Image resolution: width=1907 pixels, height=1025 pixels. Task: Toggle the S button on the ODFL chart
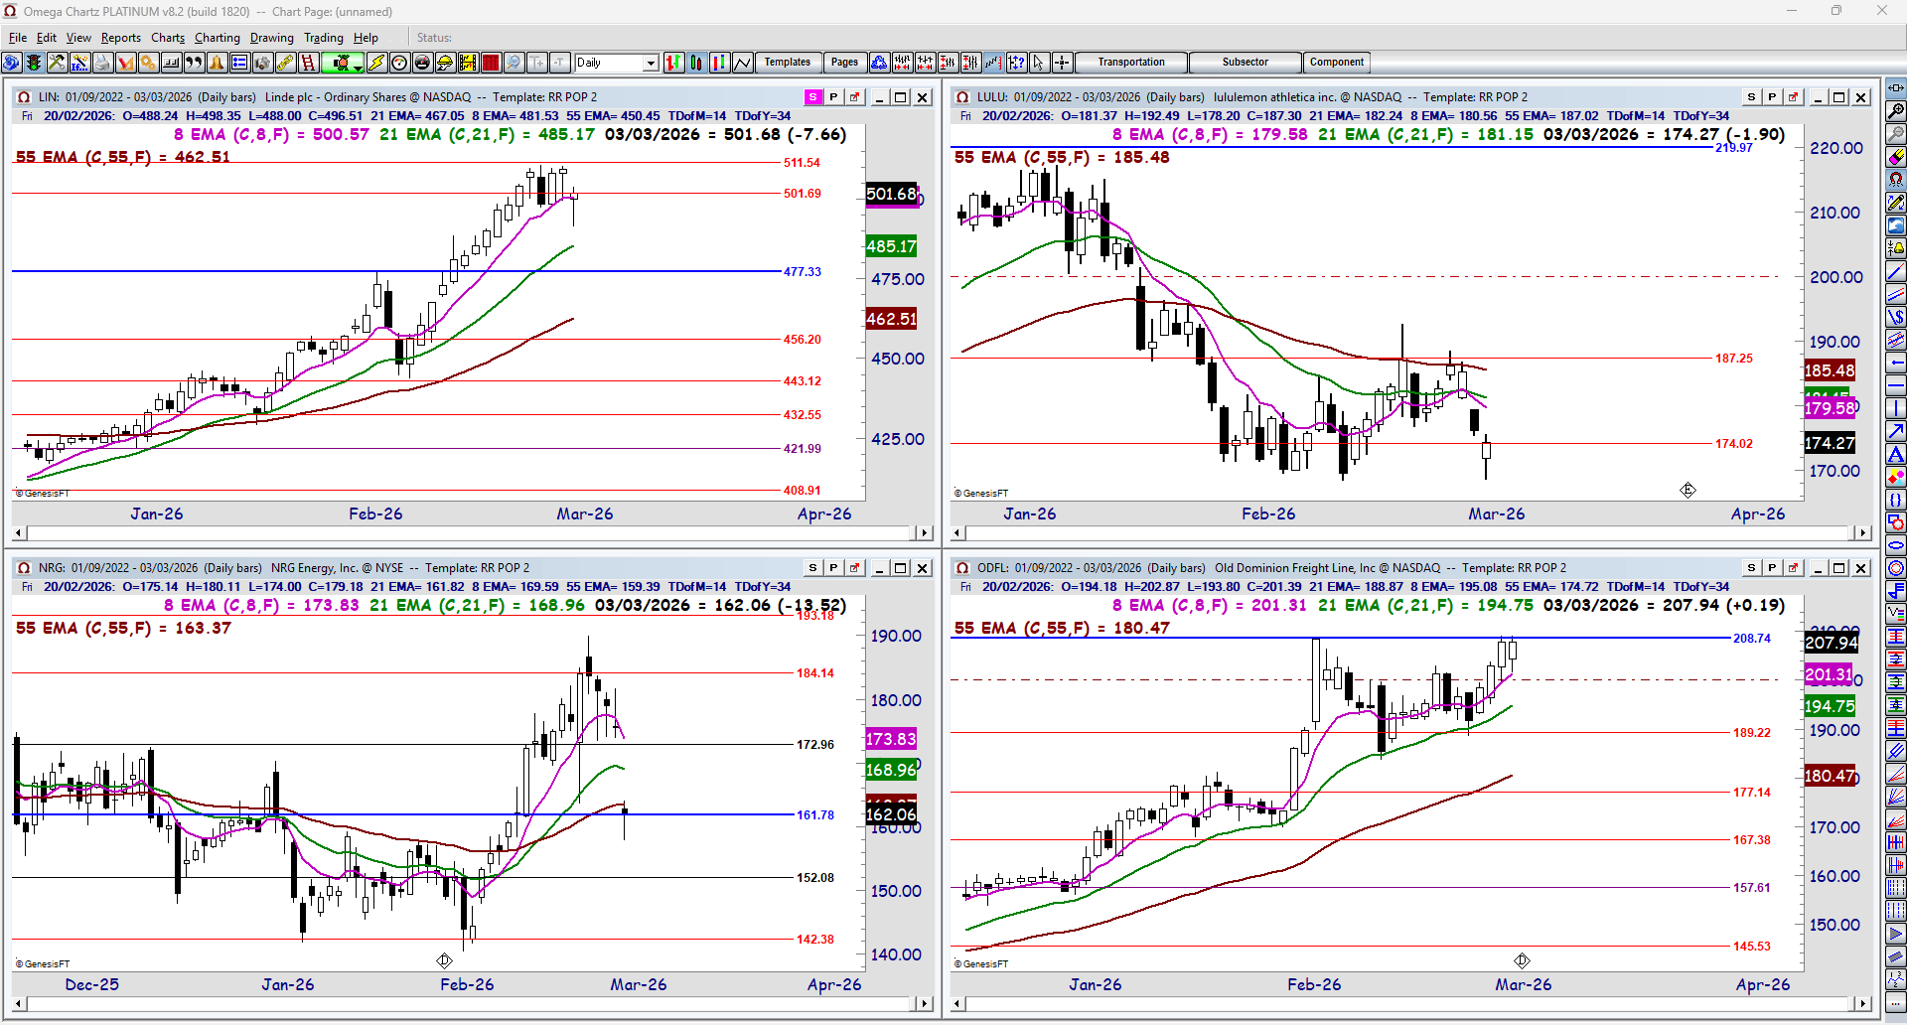(x=1751, y=568)
